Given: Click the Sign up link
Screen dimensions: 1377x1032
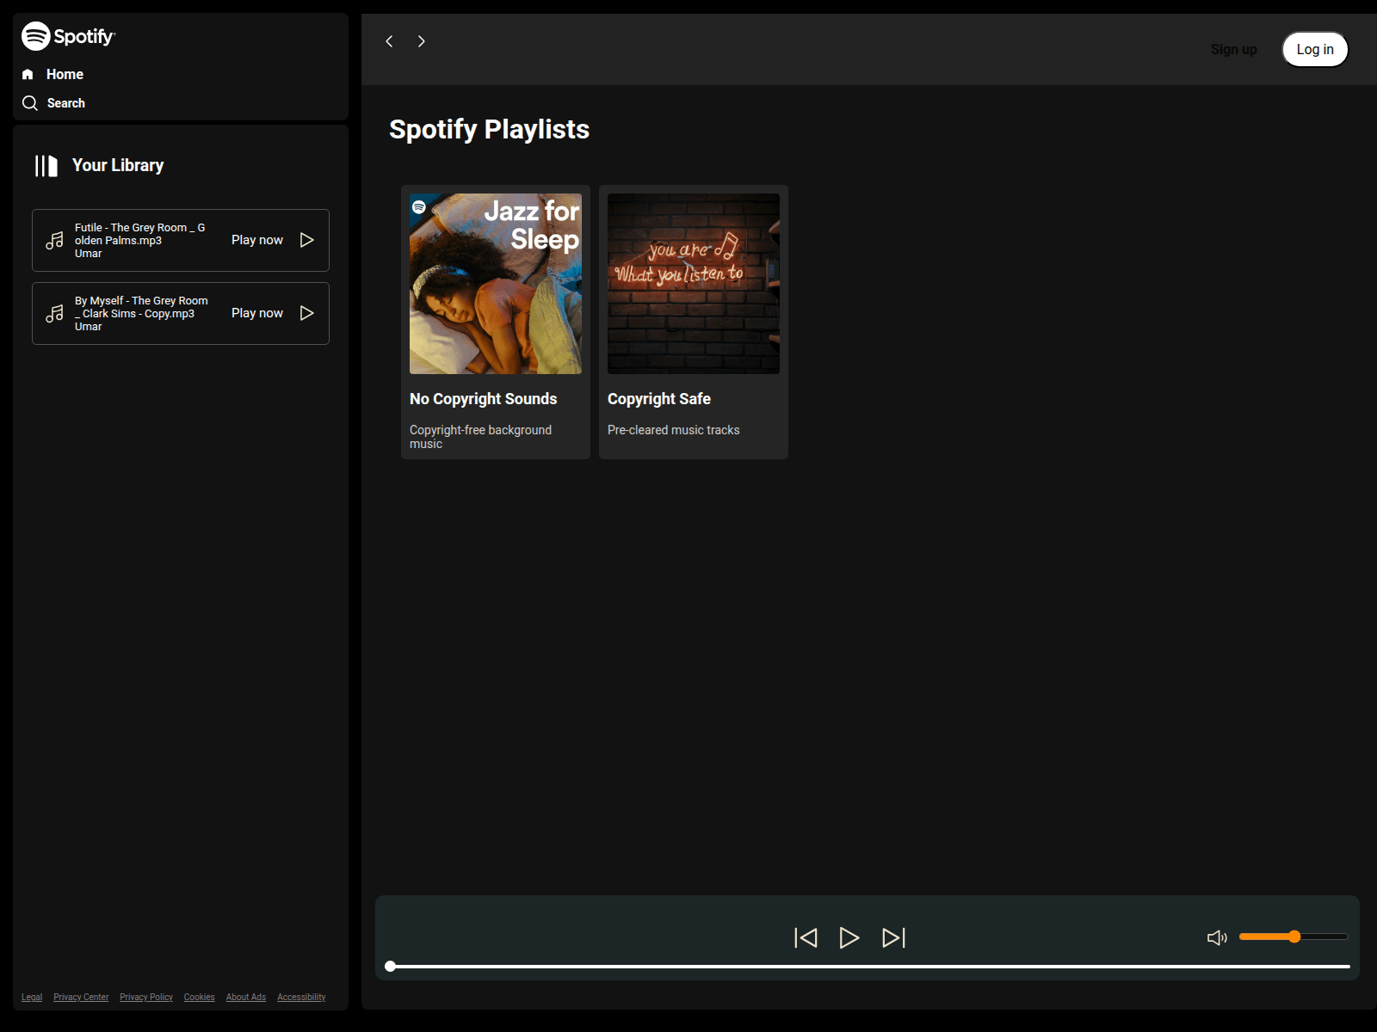Looking at the screenshot, I should coord(1234,49).
